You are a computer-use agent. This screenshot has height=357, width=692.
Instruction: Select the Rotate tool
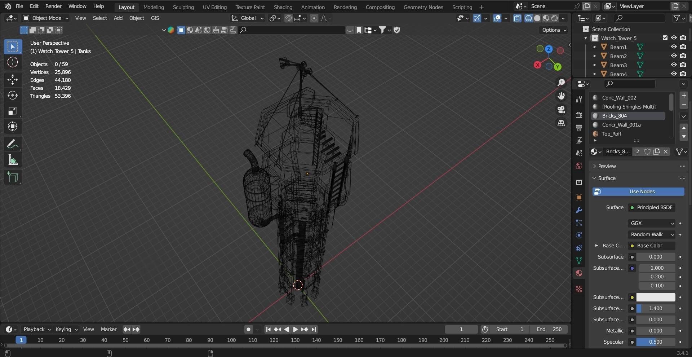pyautogui.click(x=13, y=95)
